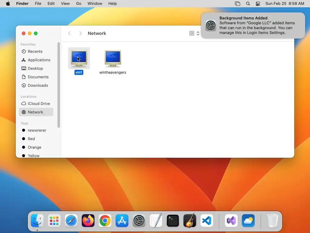Open the Help menu

(113, 4)
